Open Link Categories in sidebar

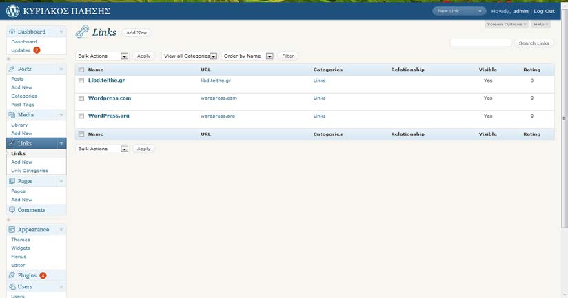pyautogui.click(x=30, y=171)
